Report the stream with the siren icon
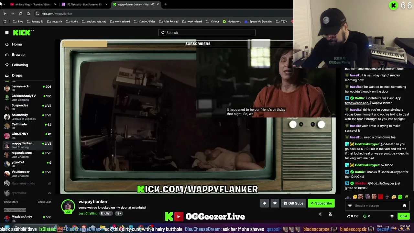Screen dimensions: 414x233 pyautogui.click(x=330, y=214)
